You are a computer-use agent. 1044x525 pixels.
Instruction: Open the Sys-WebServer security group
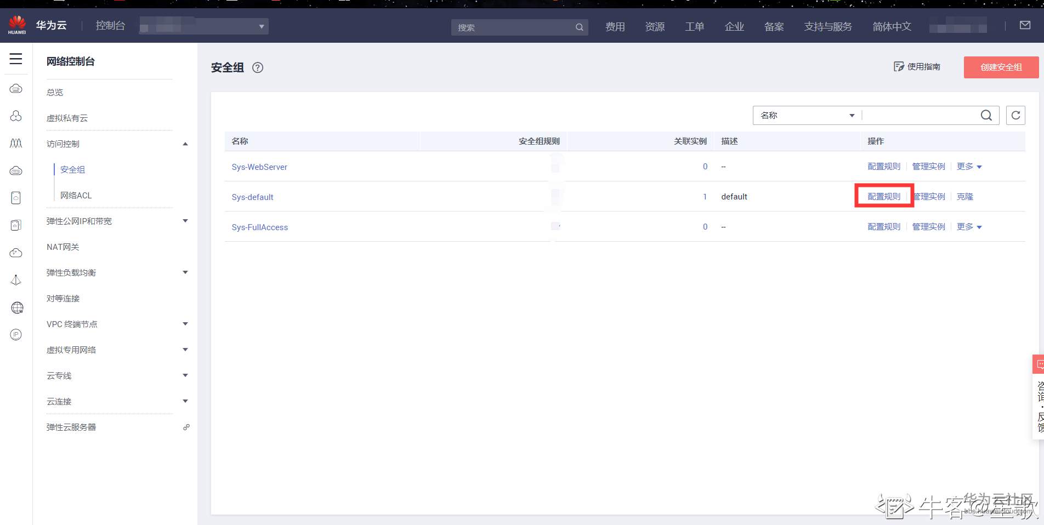coord(259,167)
